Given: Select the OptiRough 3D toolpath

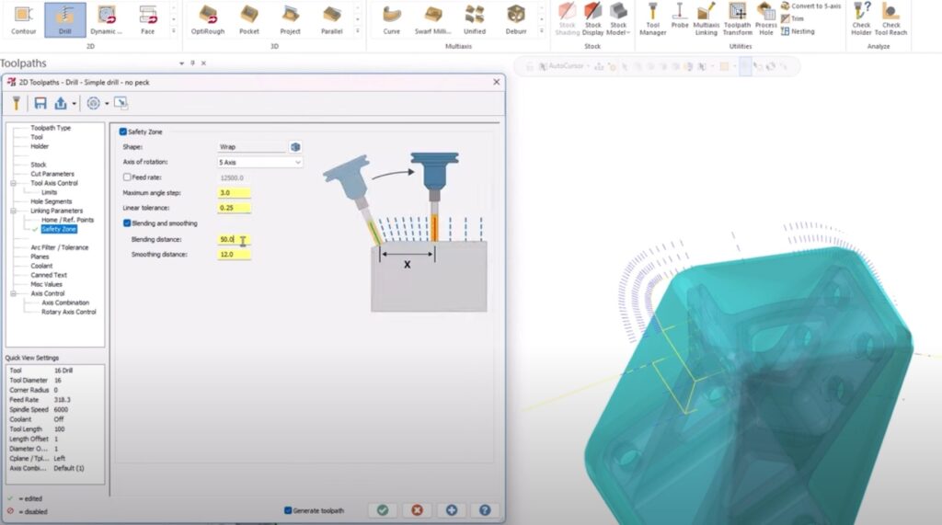Looking at the screenshot, I should [208, 19].
